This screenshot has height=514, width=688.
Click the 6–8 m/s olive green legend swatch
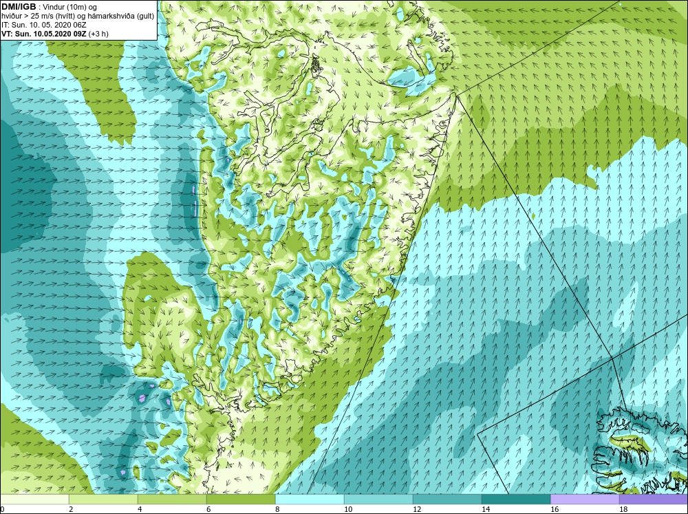point(241,500)
